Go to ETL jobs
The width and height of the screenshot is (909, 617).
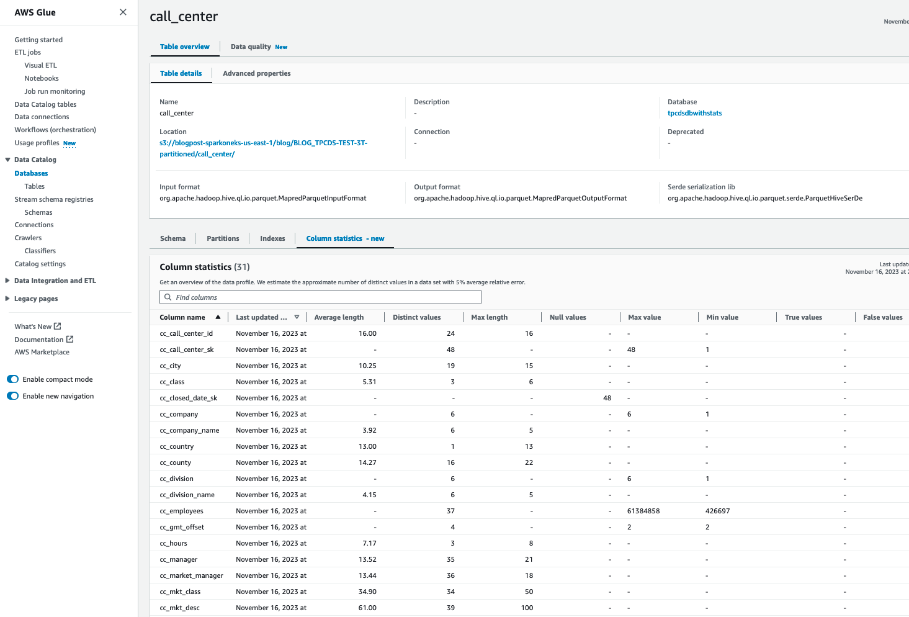28,52
